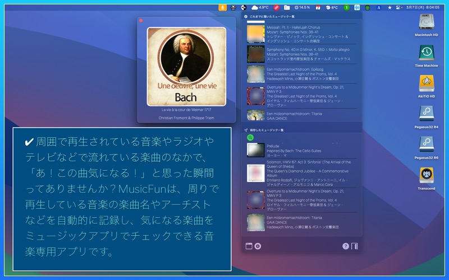Viewport: 449px width, 280px height.
Task: Select saved list Een midzomernachtdroom: Titania title
Action: pyautogui.click(x=294, y=218)
